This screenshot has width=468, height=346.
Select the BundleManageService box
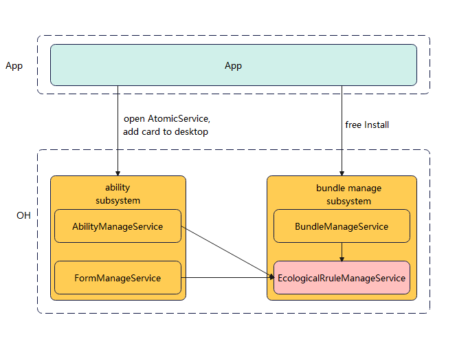coord(342,226)
